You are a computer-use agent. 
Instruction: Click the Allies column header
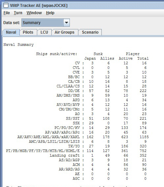107,58
